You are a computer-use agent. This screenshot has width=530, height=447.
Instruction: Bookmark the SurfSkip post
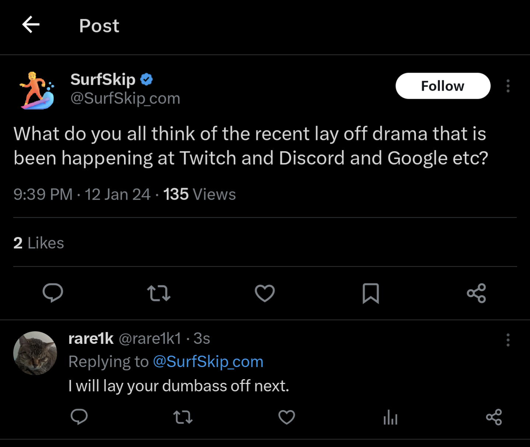371,293
